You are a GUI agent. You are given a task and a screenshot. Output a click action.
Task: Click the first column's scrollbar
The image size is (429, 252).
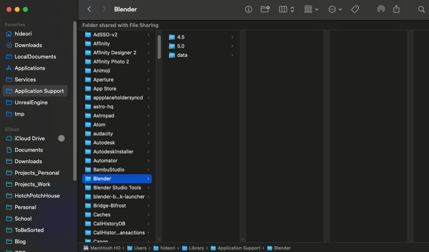(x=159, y=47)
